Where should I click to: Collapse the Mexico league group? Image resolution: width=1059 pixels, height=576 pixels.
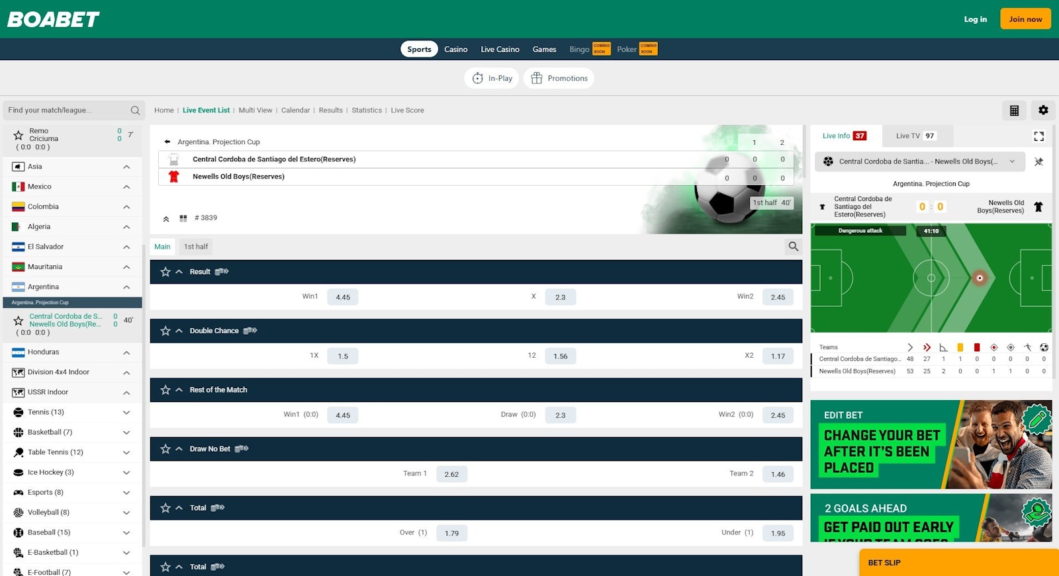pos(126,187)
